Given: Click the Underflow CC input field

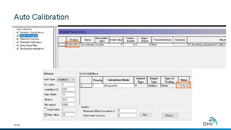Looking at the screenshot, I should [x=68, y=89].
